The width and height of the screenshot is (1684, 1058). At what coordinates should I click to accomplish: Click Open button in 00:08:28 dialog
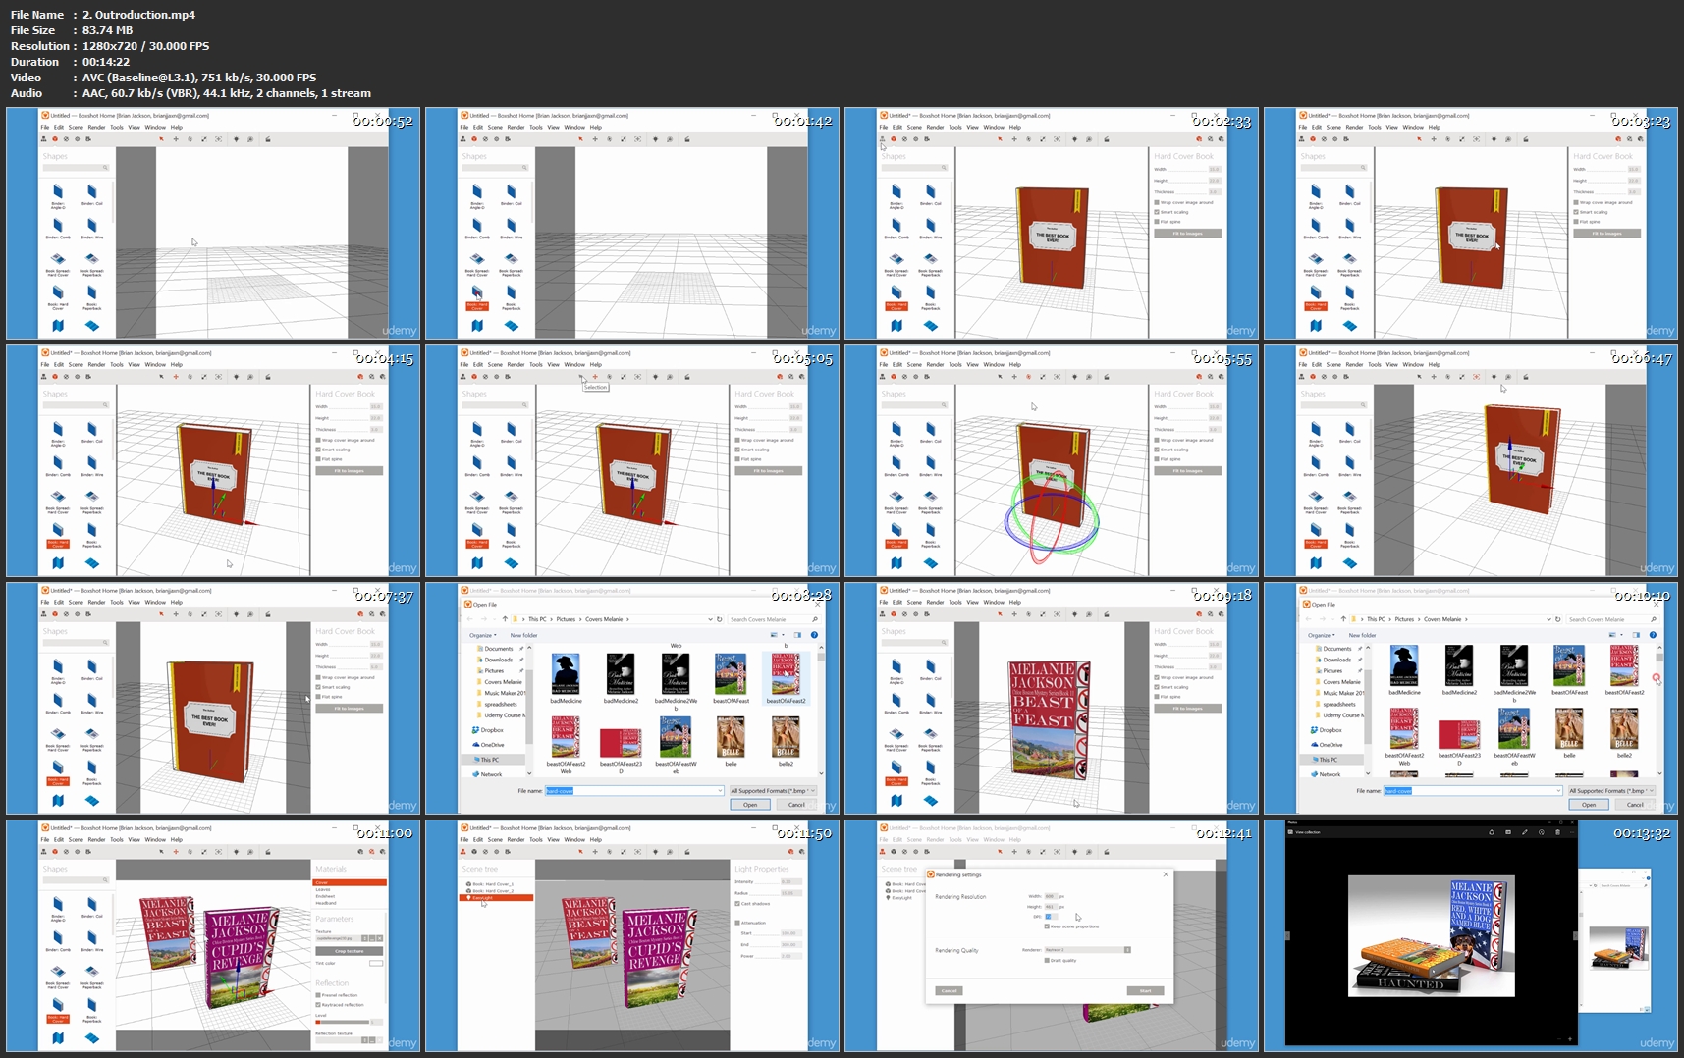750,805
